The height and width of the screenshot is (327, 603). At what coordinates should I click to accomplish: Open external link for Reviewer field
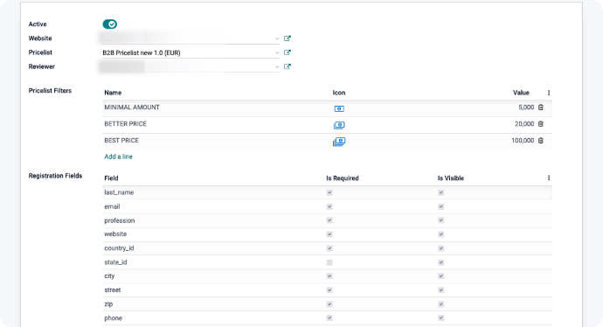point(288,66)
